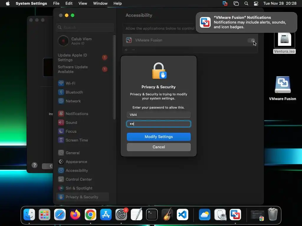Viewport: 302px width, 226px height.
Task: Click VMware Fusion menu bar status icon
Action: point(225,4)
